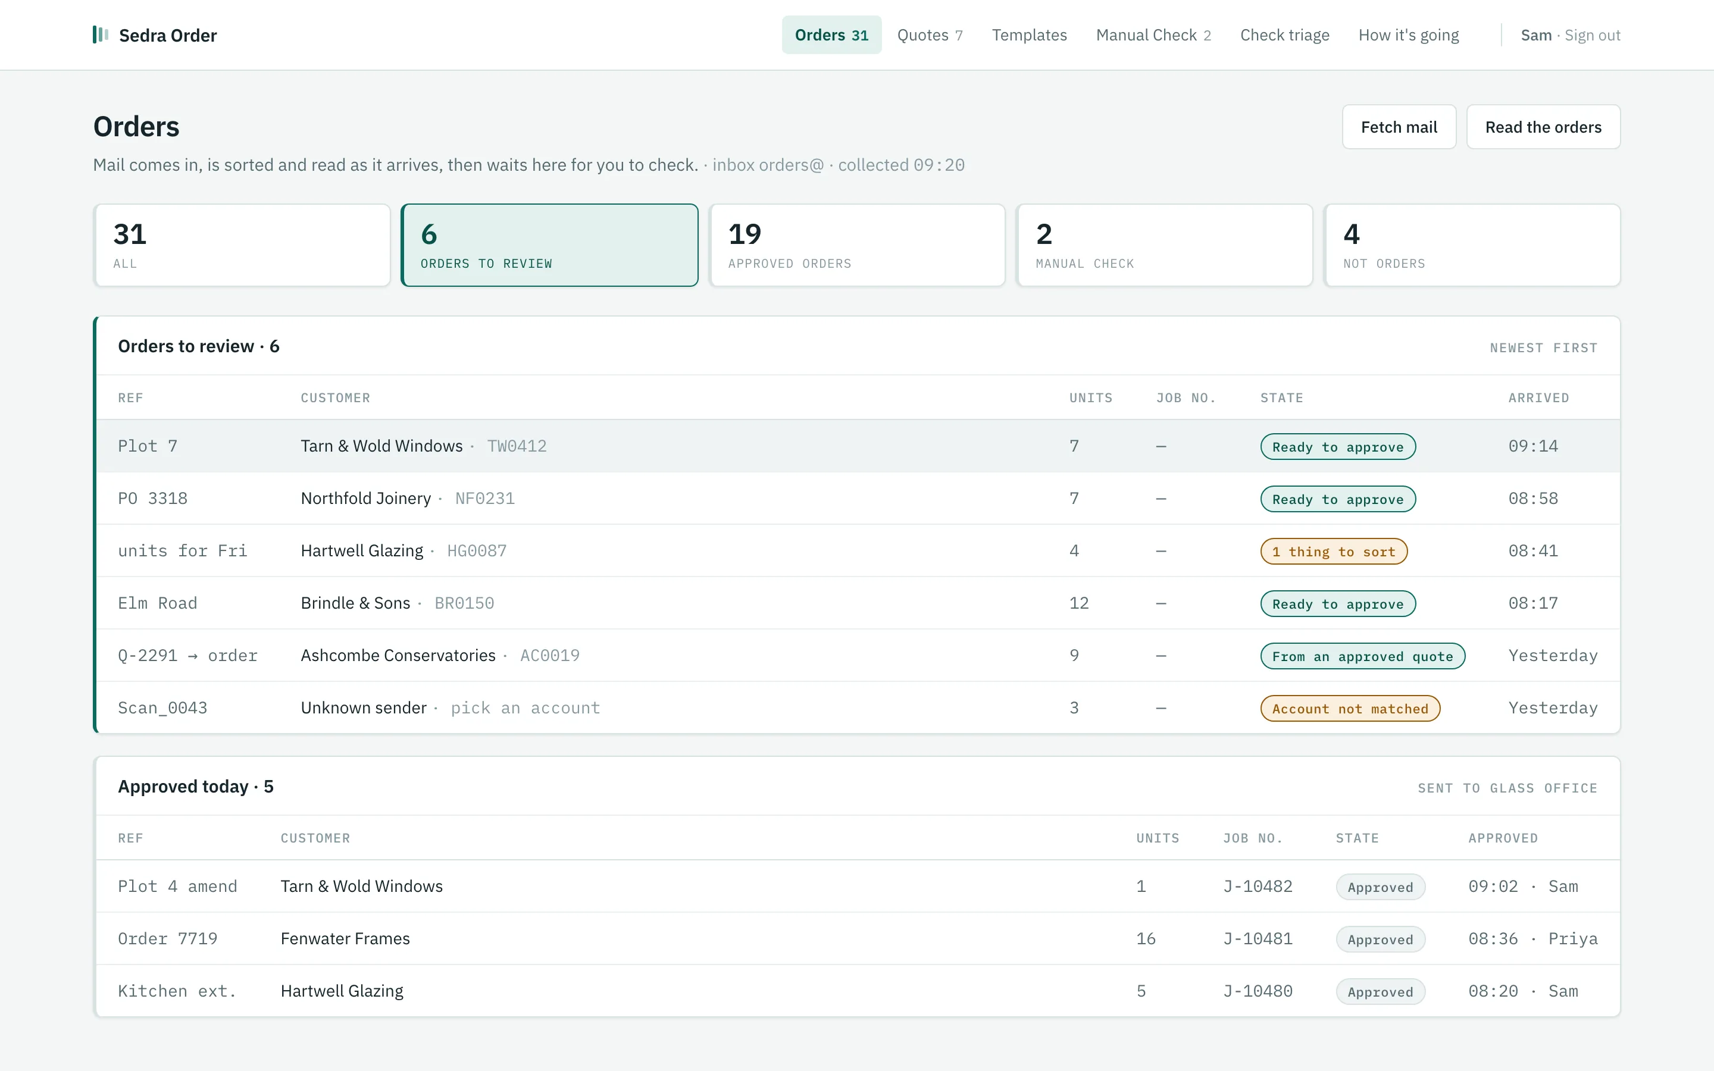Open the Elm Road order row
This screenshot has height=1071, width=1714.
point(858,603)
